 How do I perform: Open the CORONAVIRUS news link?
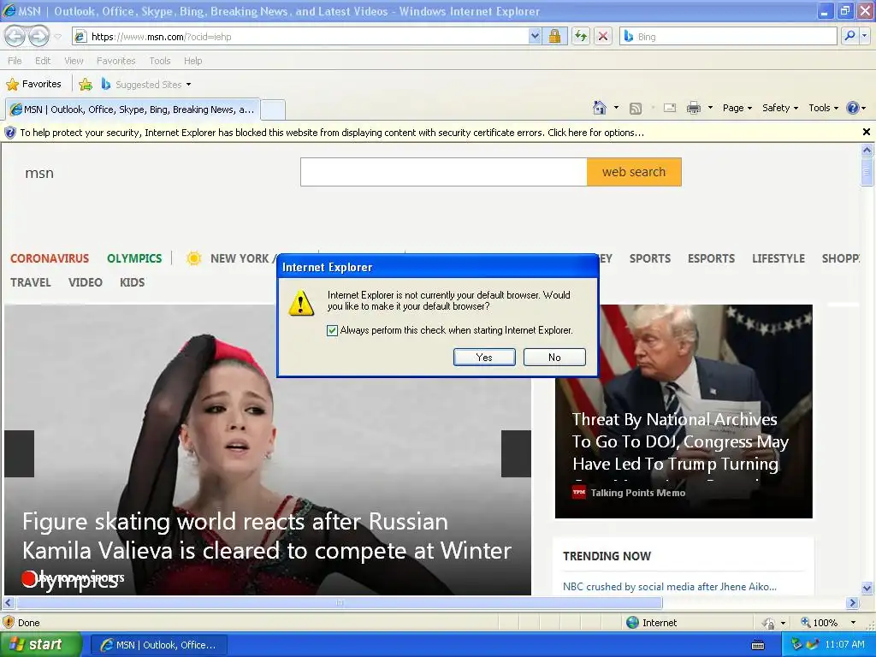(x=50, y=258)
